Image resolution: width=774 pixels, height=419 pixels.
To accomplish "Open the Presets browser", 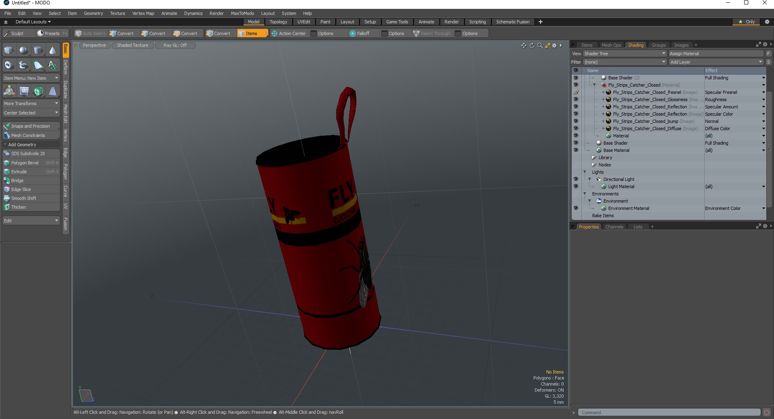I will click(52, 33).
